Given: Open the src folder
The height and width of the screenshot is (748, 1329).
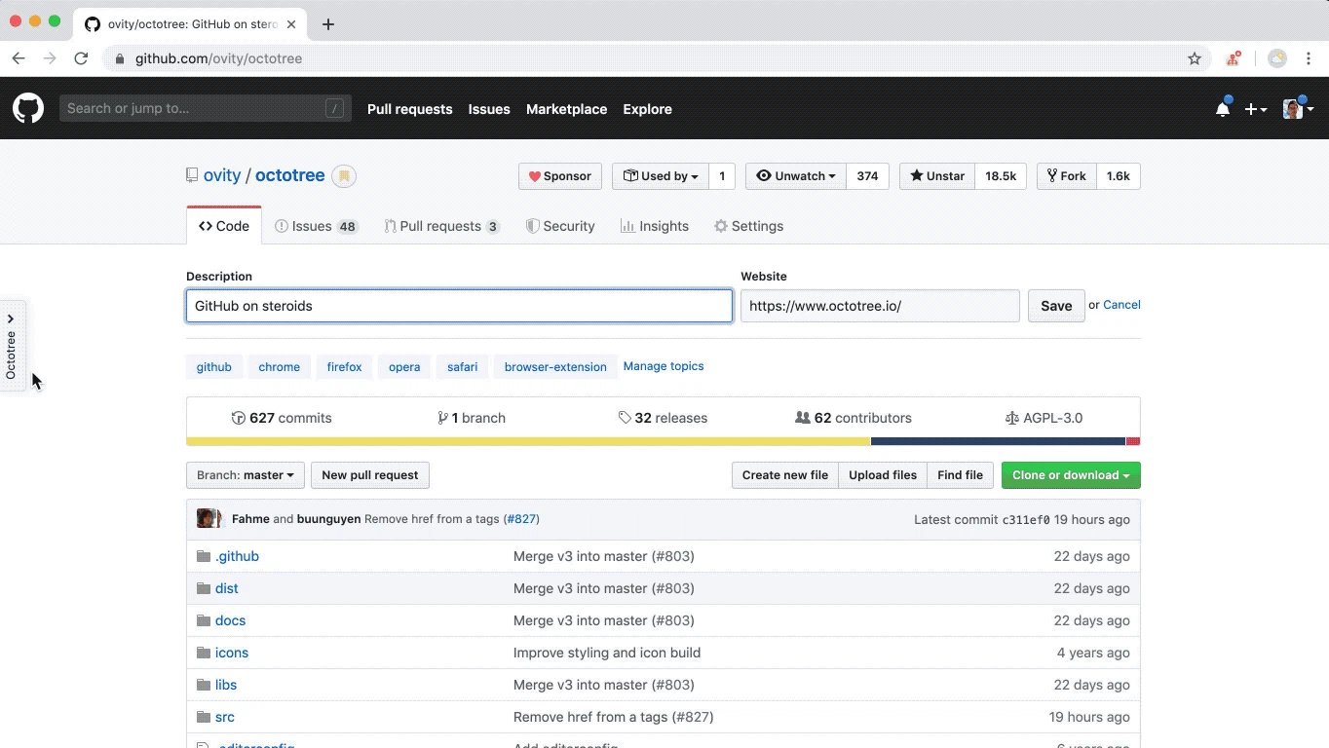Looking at the screenshot, I should [225, 717].
